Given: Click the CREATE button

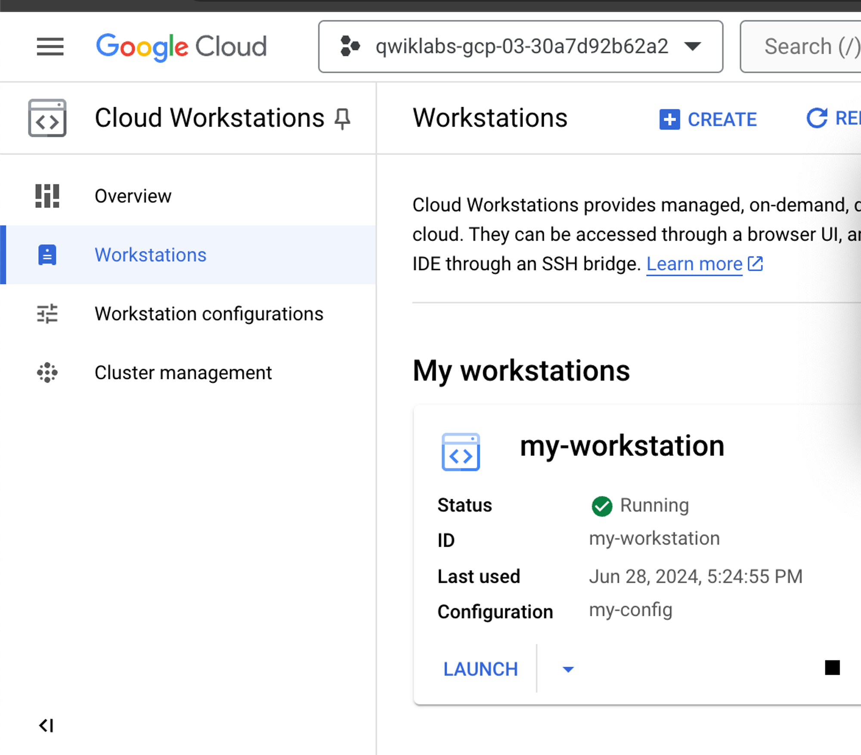Looking at the screenshot, I should pos(708,119).
